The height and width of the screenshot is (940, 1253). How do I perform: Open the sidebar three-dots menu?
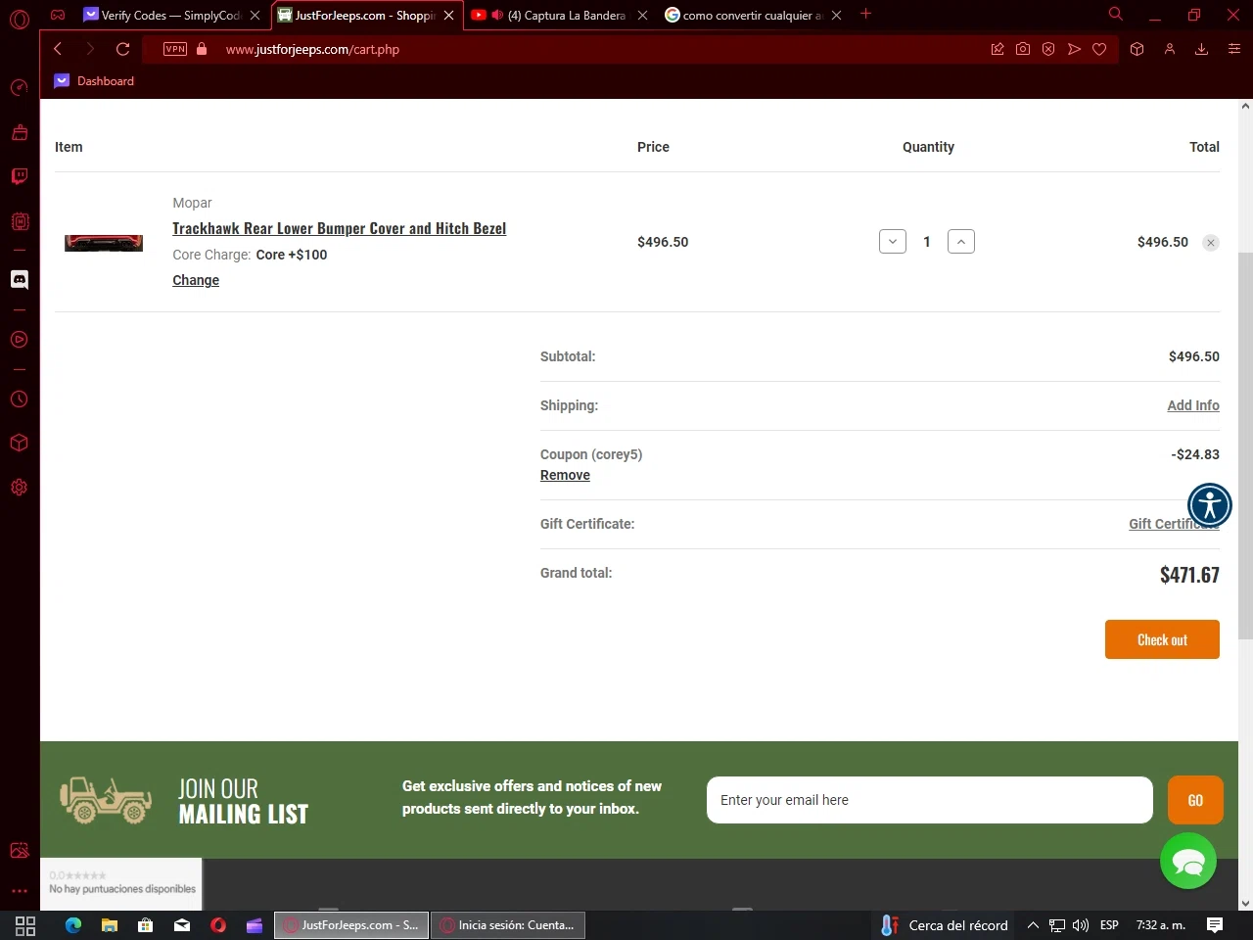coord(19,891)
